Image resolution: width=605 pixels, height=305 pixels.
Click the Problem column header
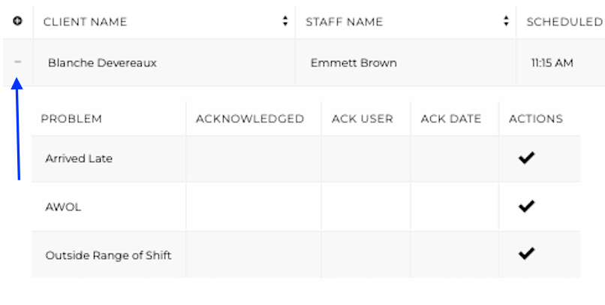click(71, 119)
